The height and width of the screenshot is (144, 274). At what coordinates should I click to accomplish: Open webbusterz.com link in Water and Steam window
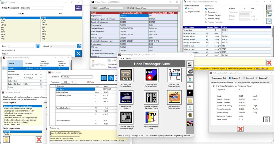(x=262, y=68)
